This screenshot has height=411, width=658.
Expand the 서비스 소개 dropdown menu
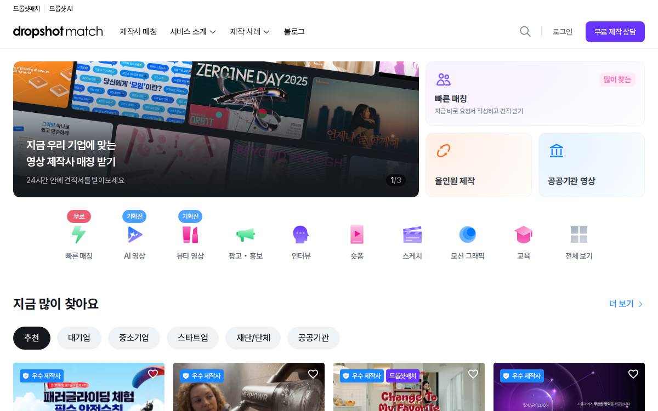click(193, 32)
